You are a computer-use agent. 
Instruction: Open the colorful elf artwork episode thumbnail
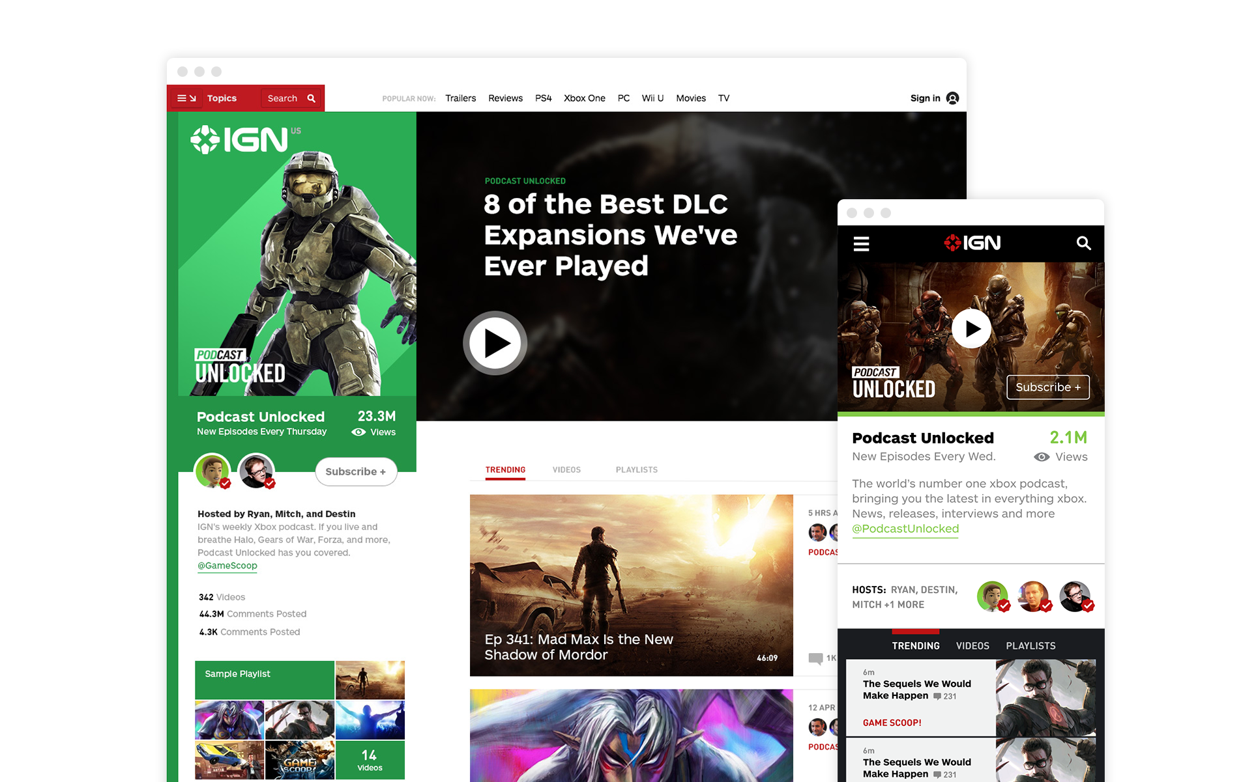(631, 736)
